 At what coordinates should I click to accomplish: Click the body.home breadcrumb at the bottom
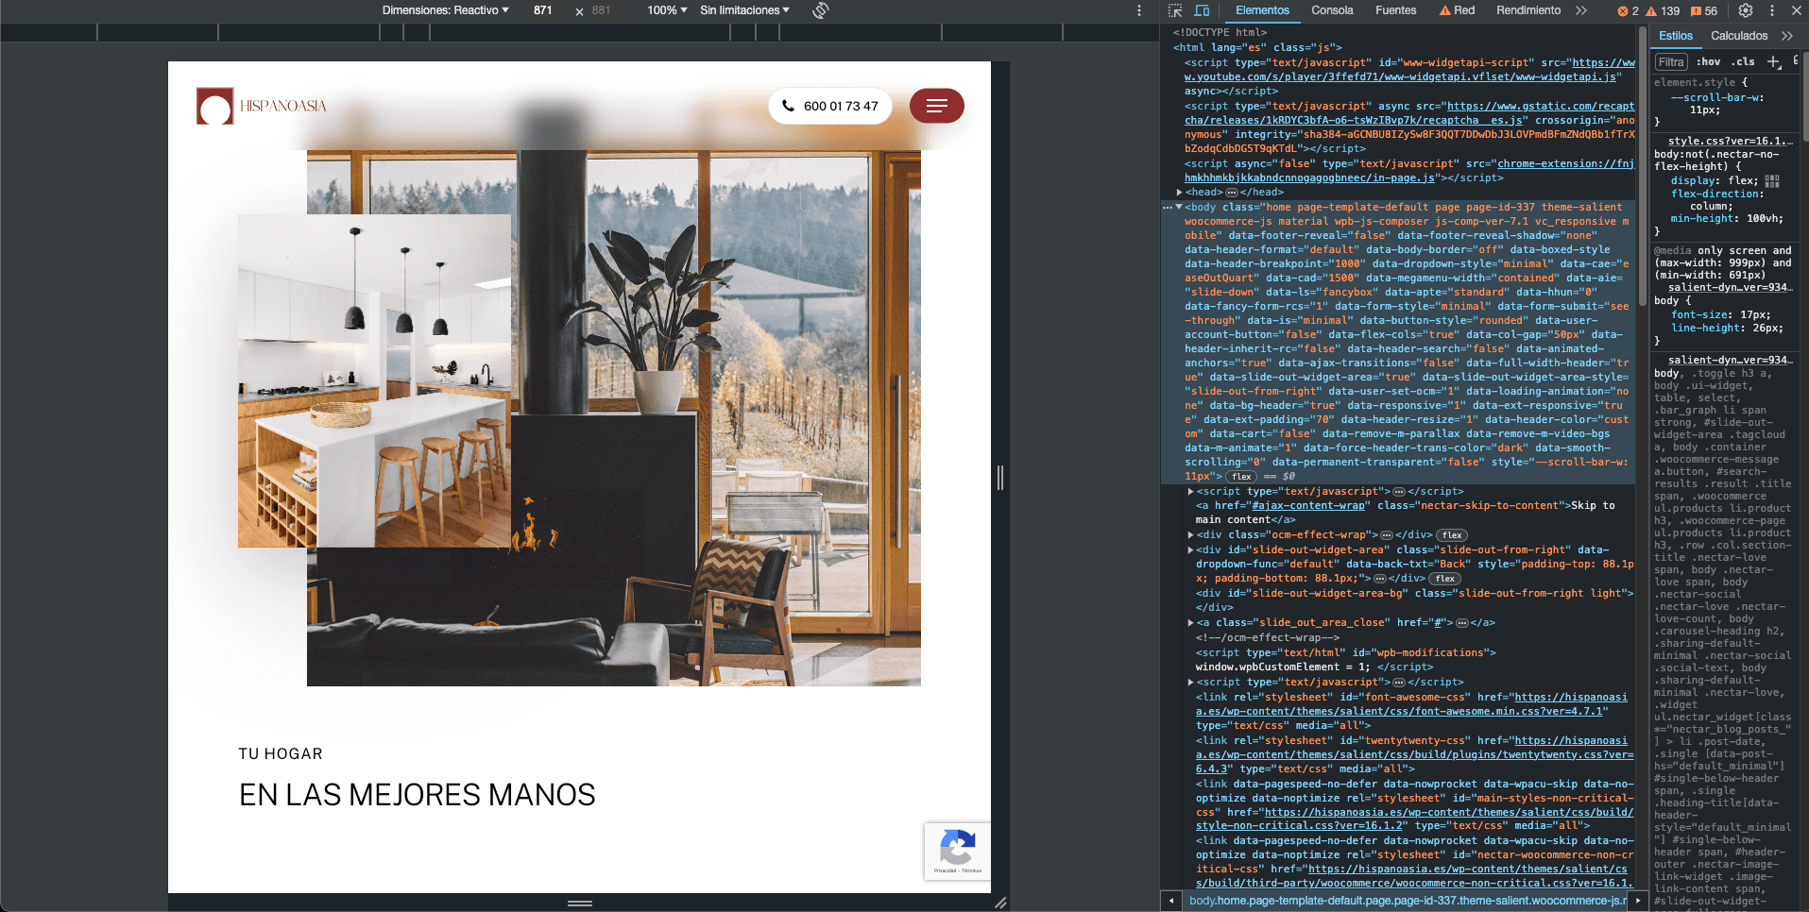(1408, 901)
